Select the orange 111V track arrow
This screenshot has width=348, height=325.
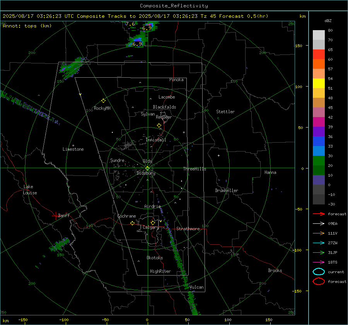[x=319, y=233]
